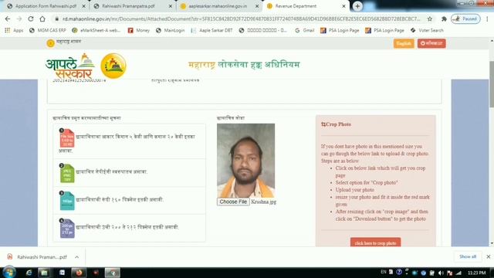
Task: Open the Chrome taskbar icon
Action: pos(113,273)
